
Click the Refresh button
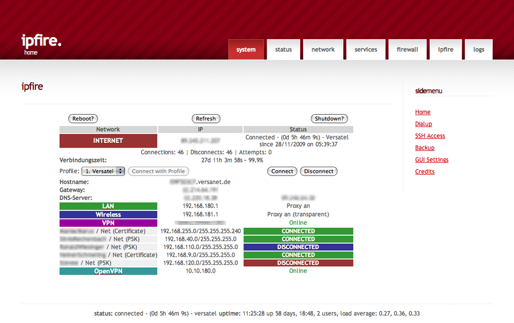tap(206, 118)
